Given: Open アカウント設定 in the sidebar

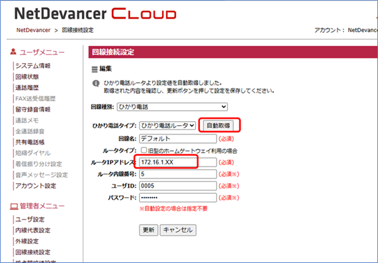Looking at the screenshot, I should tap(36, 186).
